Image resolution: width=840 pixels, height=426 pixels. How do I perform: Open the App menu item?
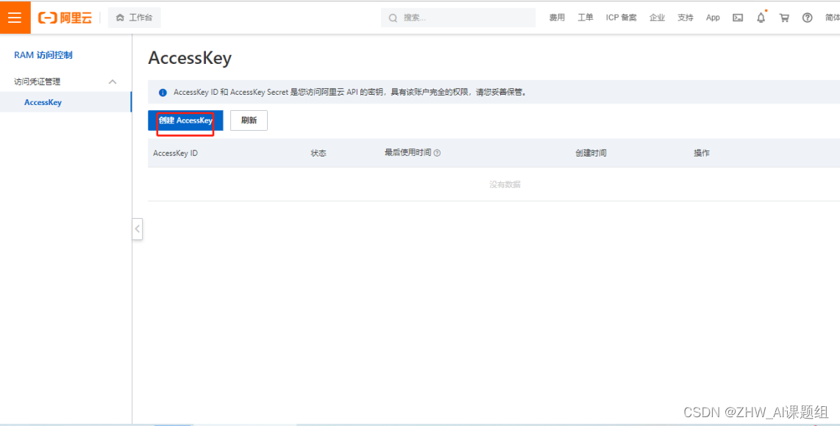click(x=713, y=18)
